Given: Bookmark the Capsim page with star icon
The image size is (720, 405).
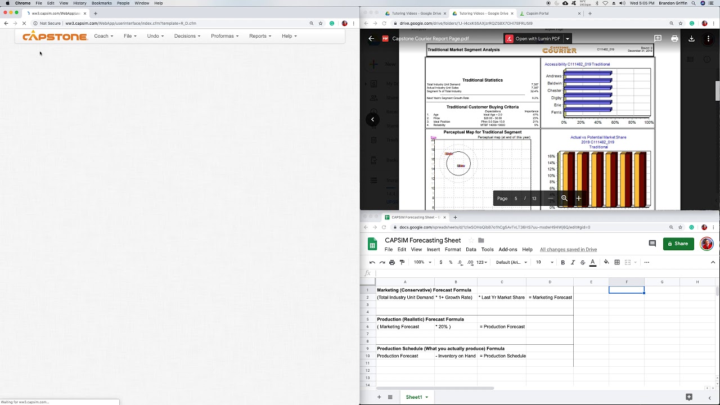Looking at the screenshot, I should [321, 23].
